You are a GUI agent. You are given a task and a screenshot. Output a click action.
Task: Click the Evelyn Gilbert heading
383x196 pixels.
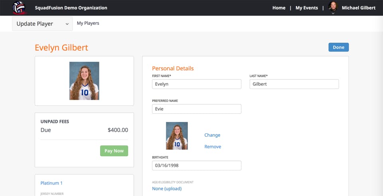61,48
